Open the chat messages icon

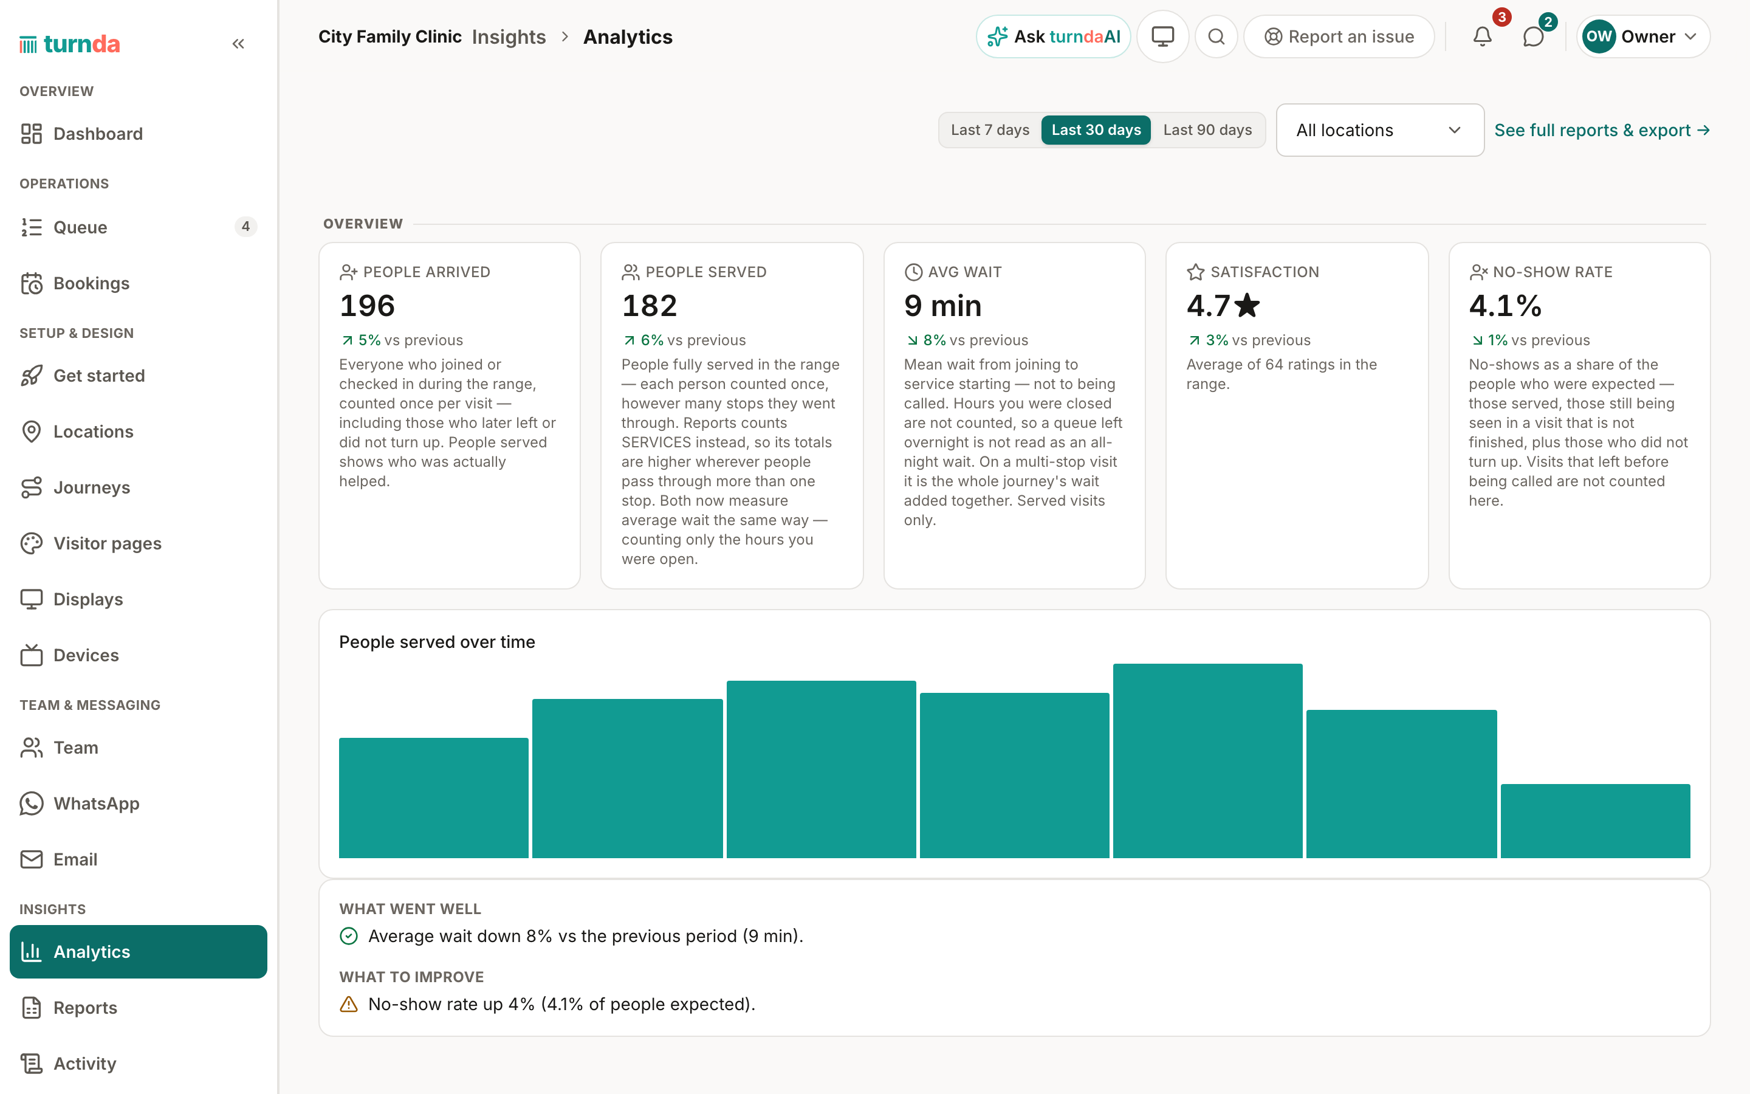(x=1533, y=37)
